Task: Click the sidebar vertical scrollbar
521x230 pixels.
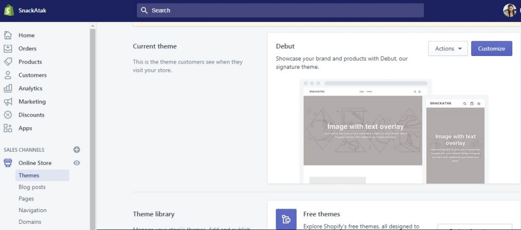Action: tap(93, 129)
